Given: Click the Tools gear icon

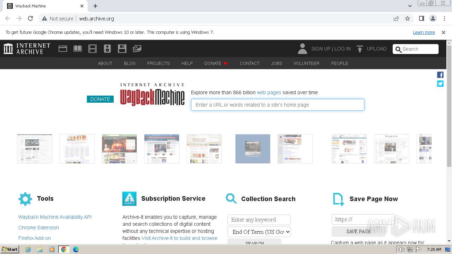Looking at the screenshot, I should tap(25, 199).
